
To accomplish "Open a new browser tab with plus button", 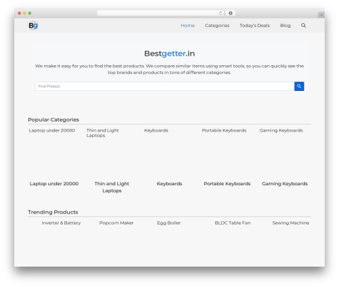I will pos(321,15).
